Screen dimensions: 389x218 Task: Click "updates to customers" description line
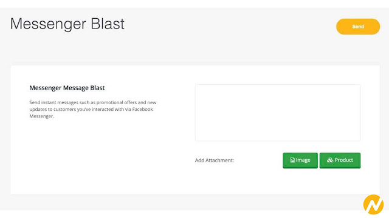coord(91,109)
